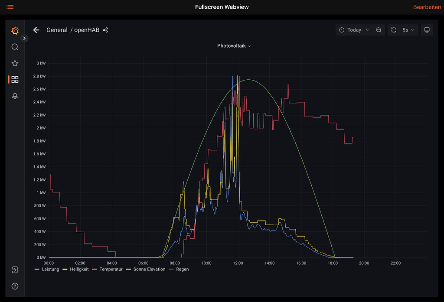The width and height of the screenshot is (444, 302).
Task: Click the sign-in icon in sidebar
Action: tap(15, 270)
